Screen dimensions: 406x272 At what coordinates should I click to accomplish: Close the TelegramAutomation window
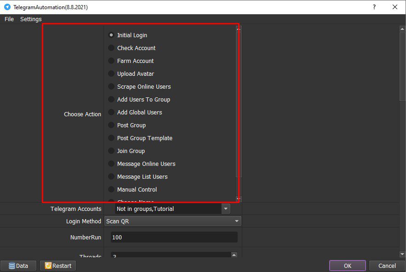395,7
